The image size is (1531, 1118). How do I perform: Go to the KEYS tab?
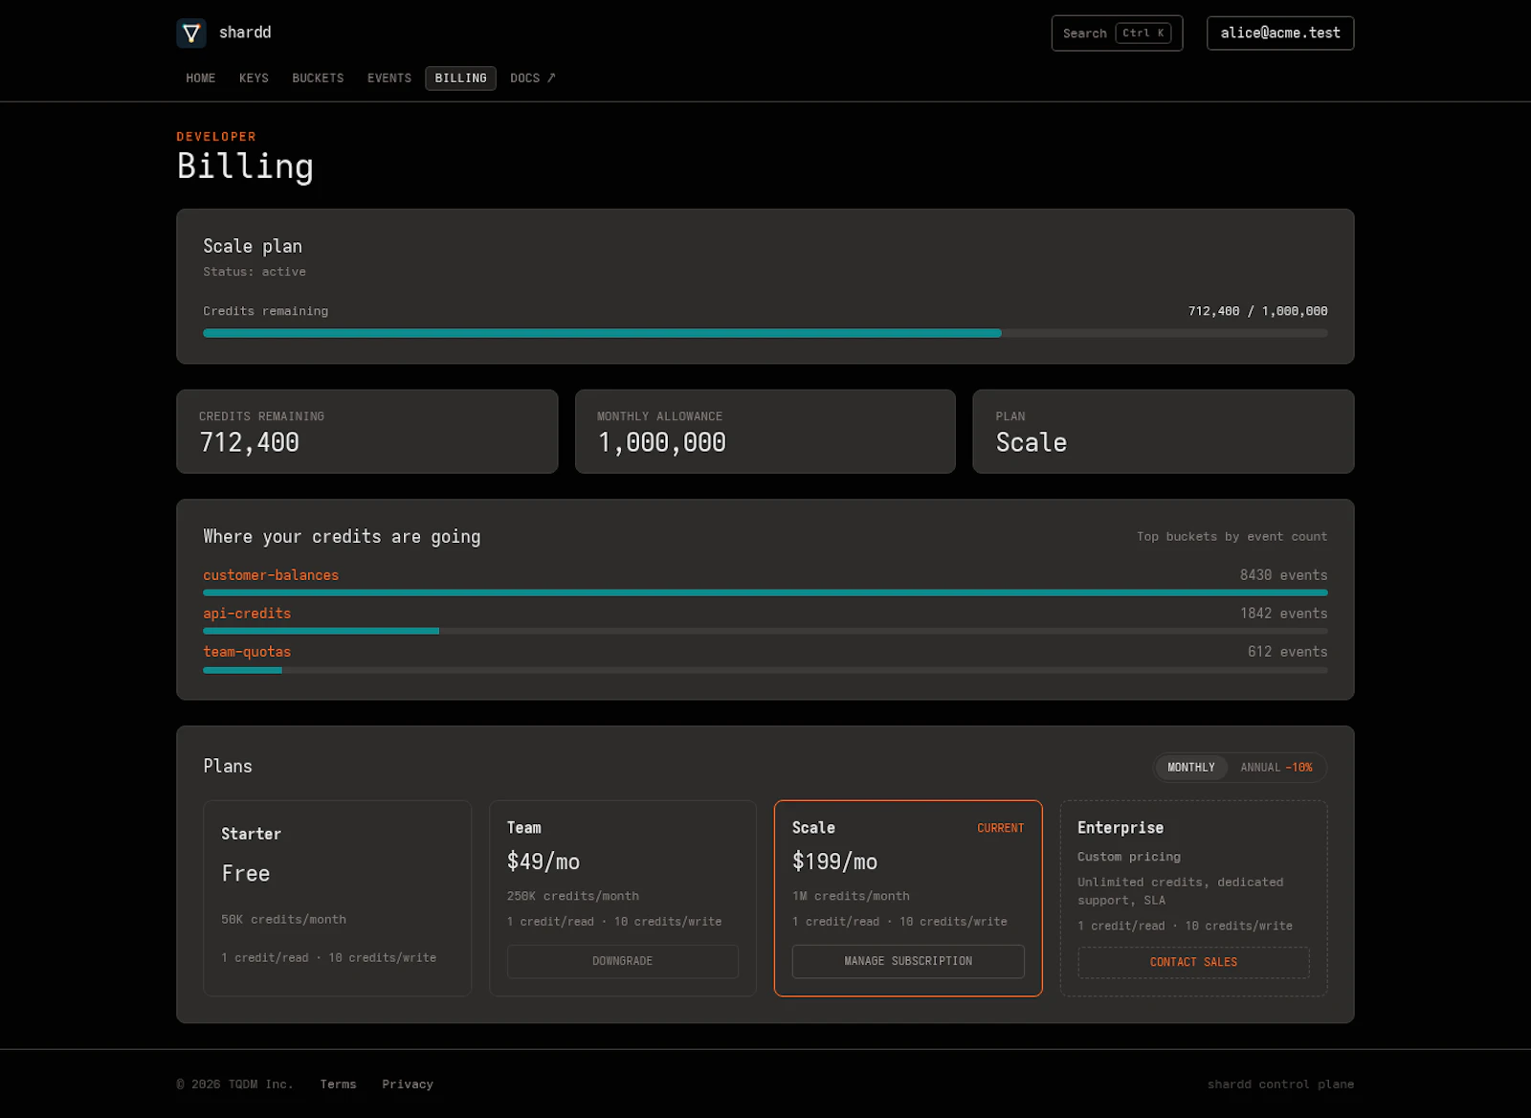click(254, 78)
